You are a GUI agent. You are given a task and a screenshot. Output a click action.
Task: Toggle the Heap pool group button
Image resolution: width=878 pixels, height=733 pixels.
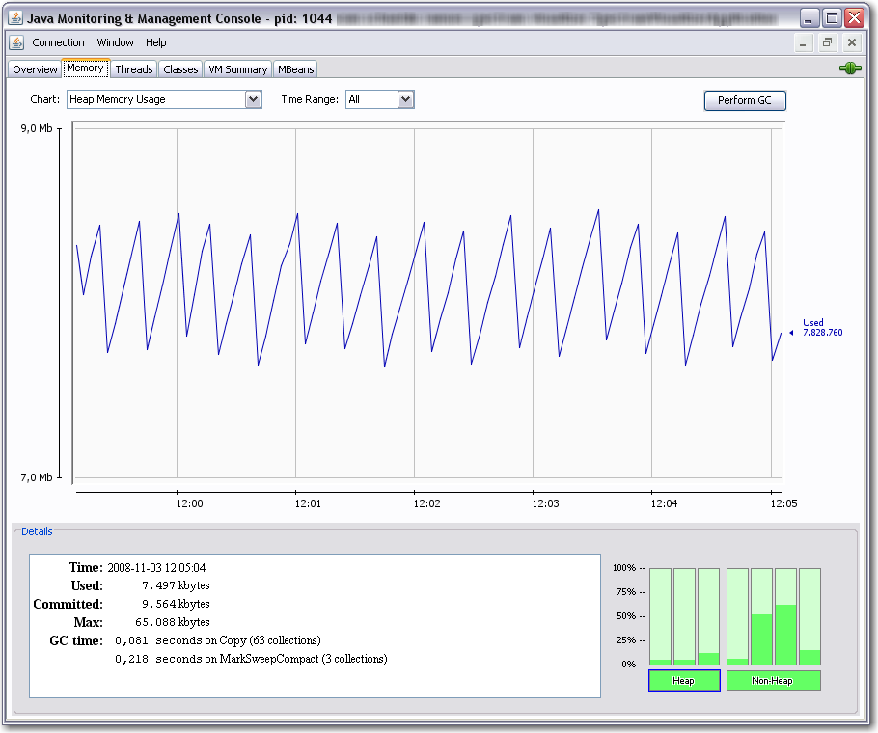pyautogui.click(x=684, y=681)
